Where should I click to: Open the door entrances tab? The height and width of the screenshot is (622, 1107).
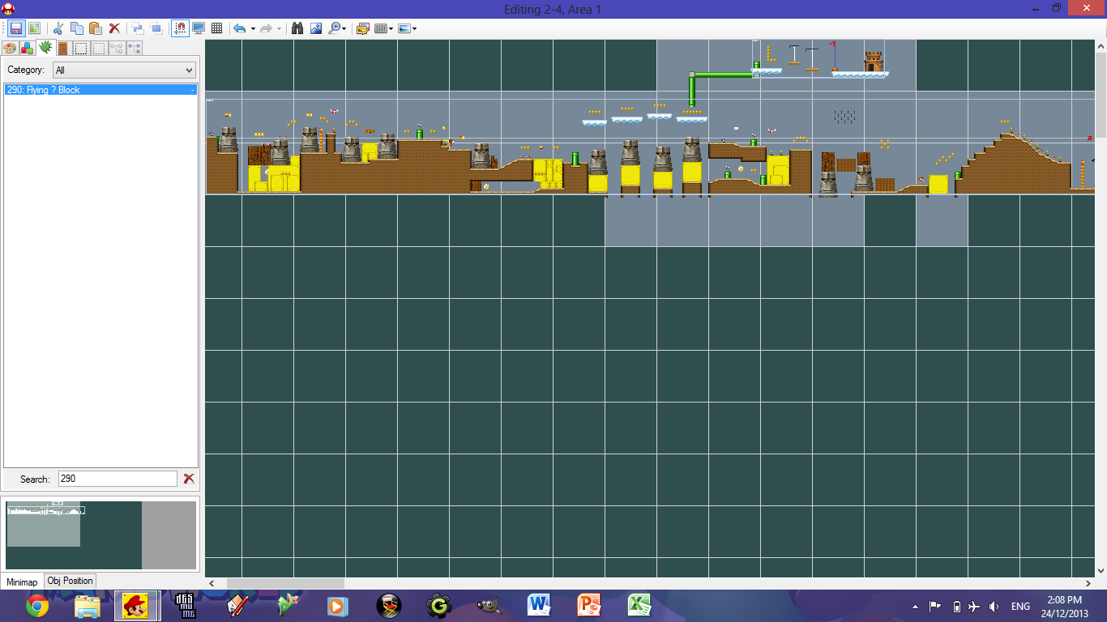[63, 48]
